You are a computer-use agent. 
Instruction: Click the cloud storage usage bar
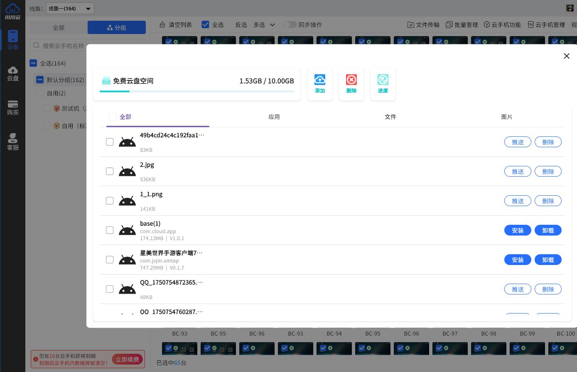(196, 91)
